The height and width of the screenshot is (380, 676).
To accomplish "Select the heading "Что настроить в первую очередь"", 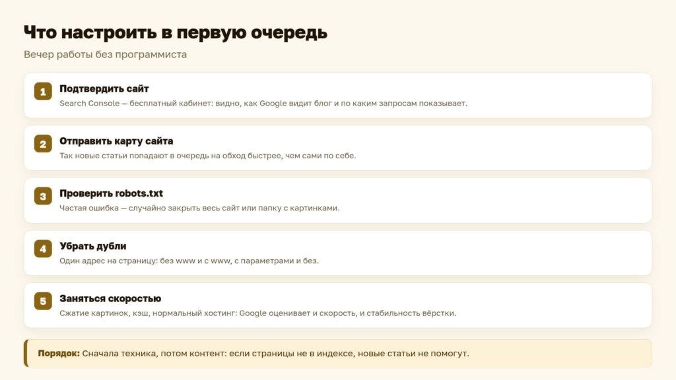I will (x=176, y=33).
